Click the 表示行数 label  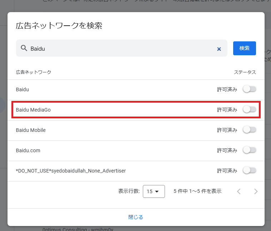[129, 191]
